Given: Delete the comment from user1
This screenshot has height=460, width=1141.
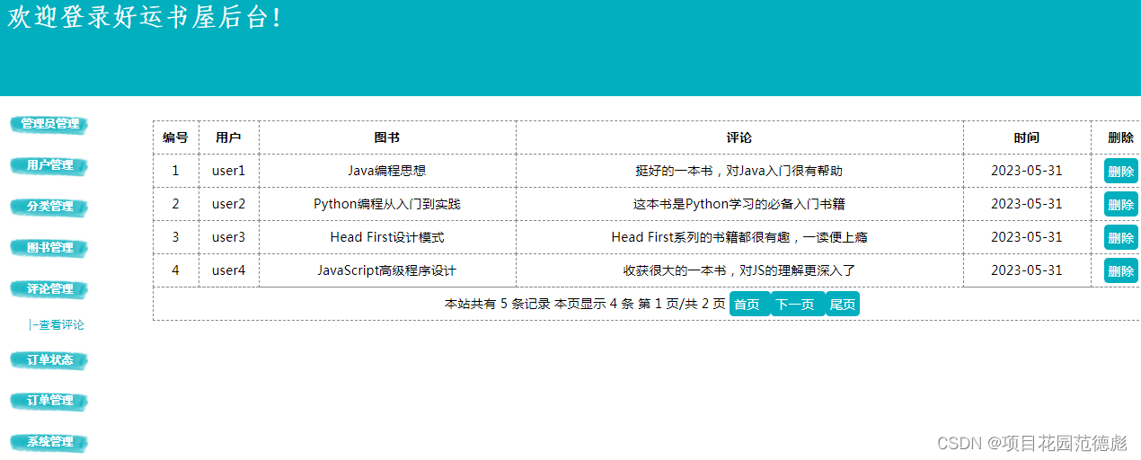Looking at the screenshot, I should point(1120,171).
